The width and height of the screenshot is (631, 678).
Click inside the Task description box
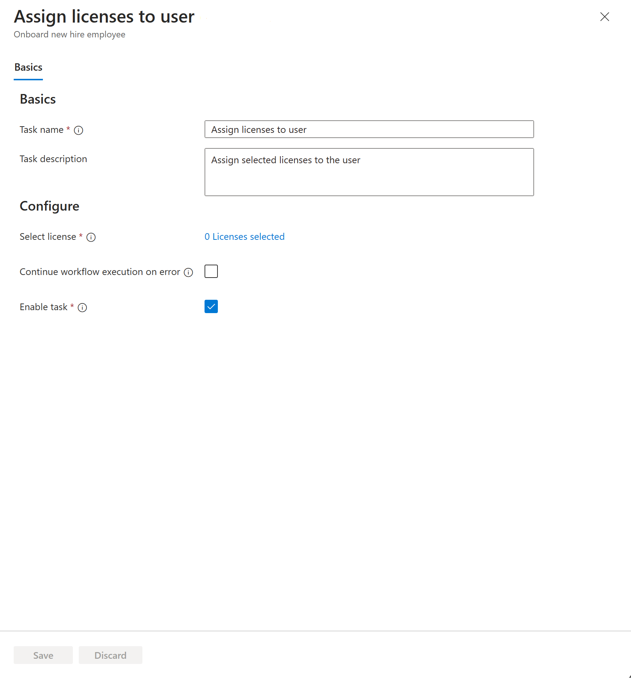pos(369,172)
